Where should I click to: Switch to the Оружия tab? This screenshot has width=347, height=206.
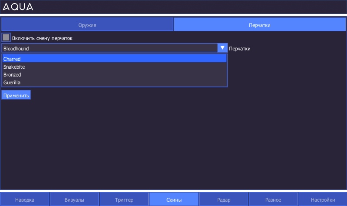(x=87, y=25)
